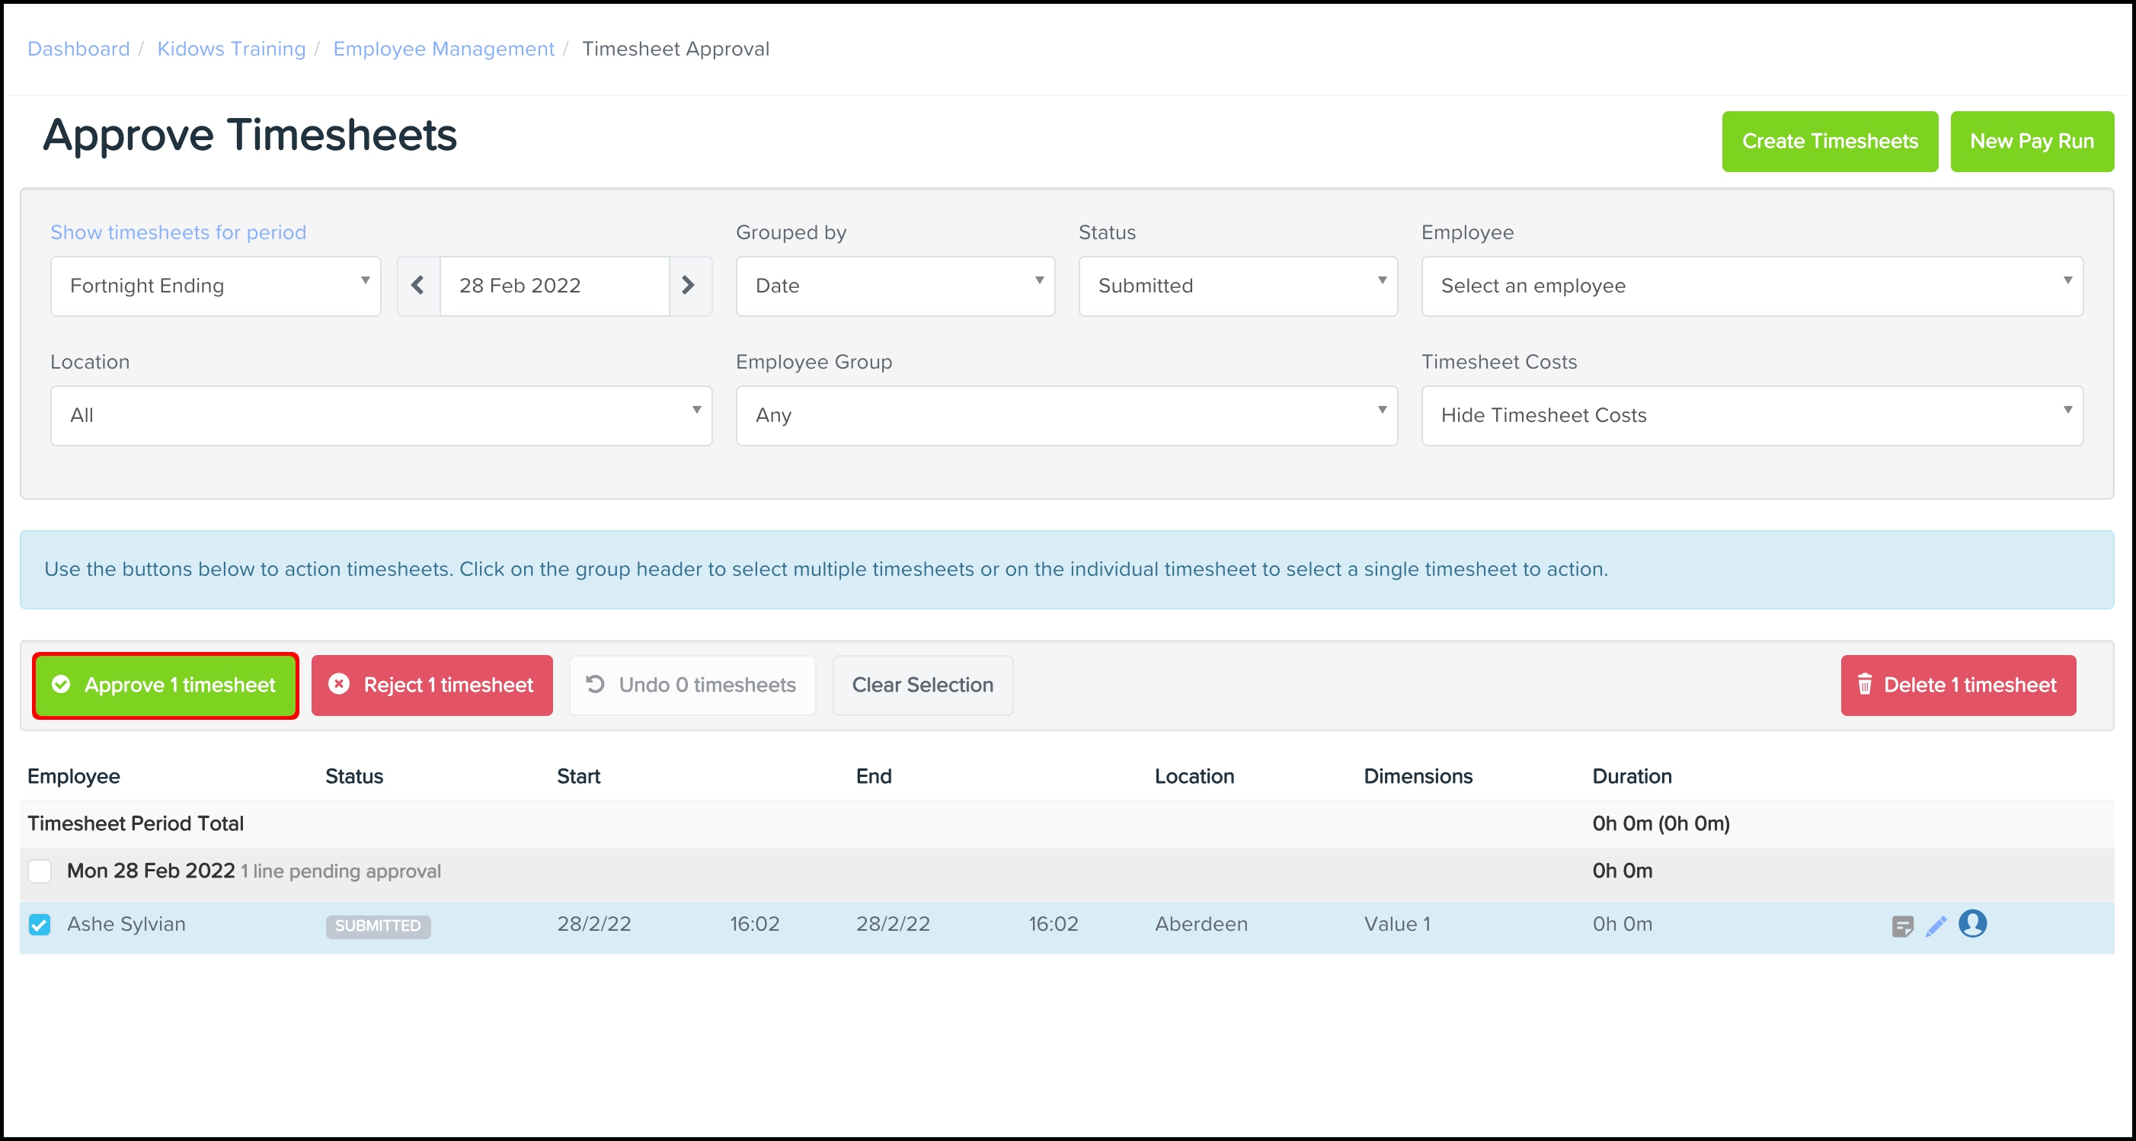Image resolution: width=2136 pixels, height=1141 pixels.
Task: Open the Fortnight Ending period dropdown
Action: (x=216, y=285)
